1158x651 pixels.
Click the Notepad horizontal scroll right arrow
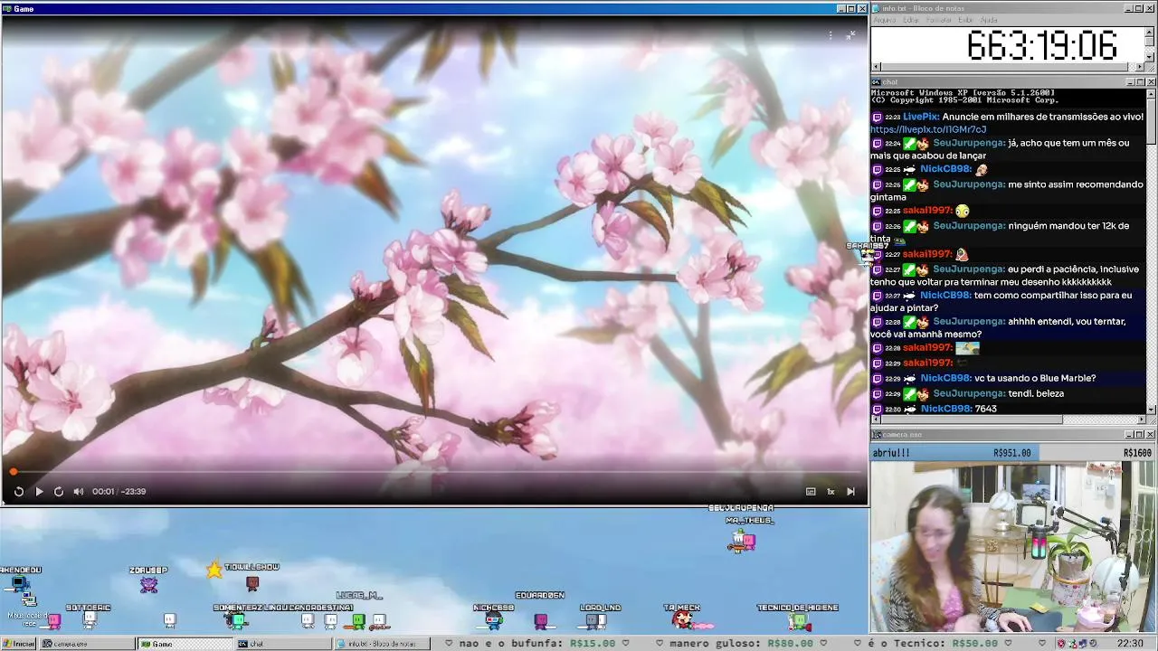tap(1141, 67)
